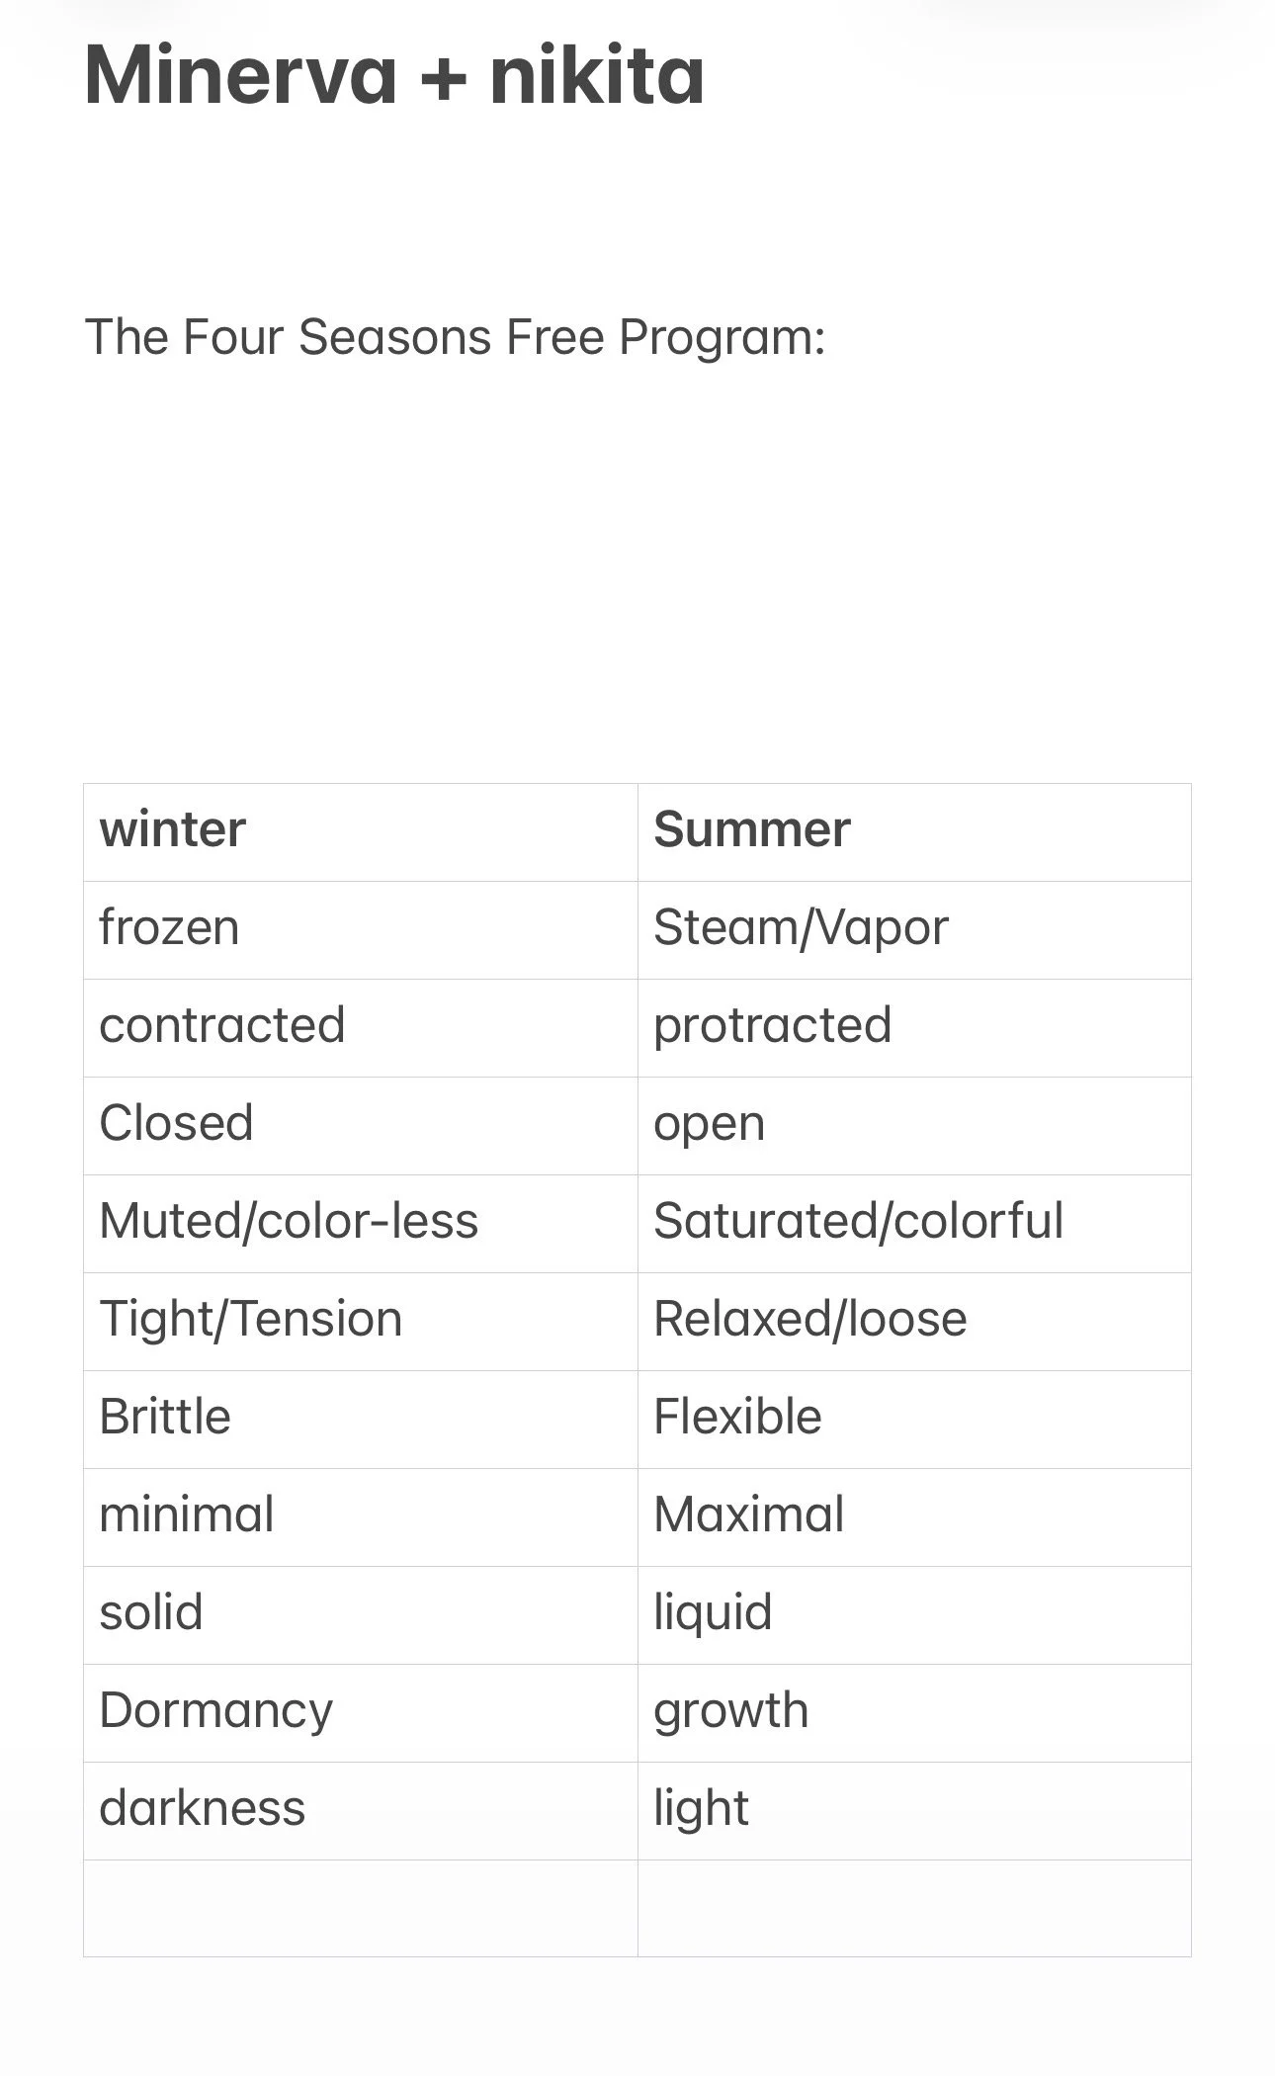Select the Relaxed/loose cell

(x=914, y=1322)
